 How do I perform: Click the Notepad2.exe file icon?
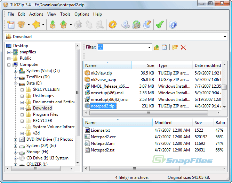87,137
